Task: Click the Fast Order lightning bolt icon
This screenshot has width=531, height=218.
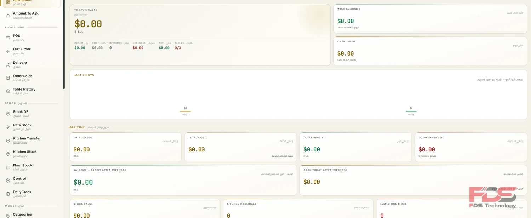Action: pyautogui.click(x=8, y=51)
